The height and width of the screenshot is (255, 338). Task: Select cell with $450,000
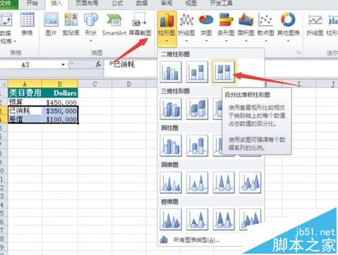[60, 102]
